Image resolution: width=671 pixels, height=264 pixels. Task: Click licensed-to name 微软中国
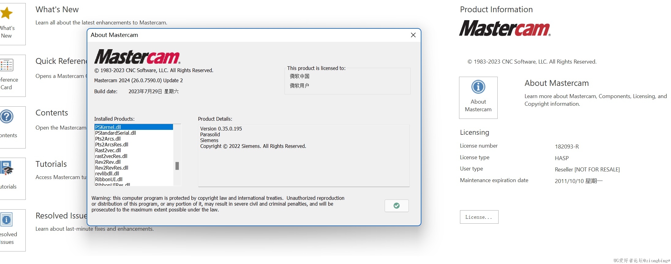(300, 76)
